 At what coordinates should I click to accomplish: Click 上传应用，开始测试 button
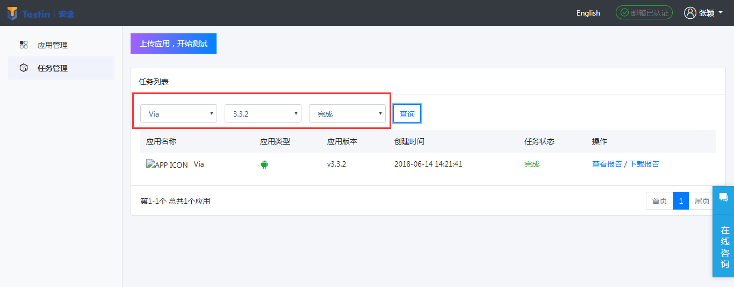coord(174,44)
